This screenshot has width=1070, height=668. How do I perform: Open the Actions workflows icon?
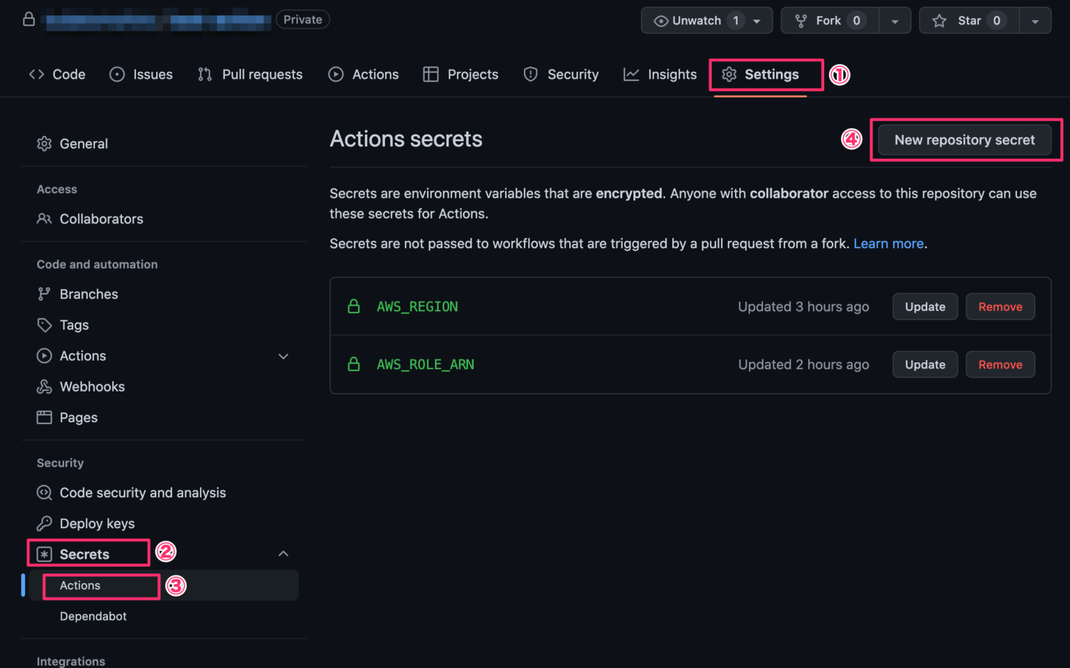pos(336,74)
